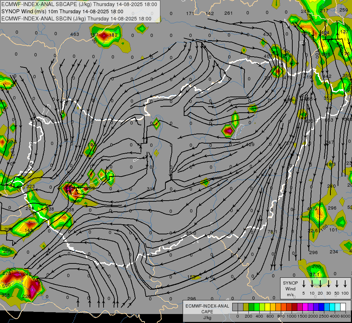This screenshot has width=352, height=323.
Task: Click the map value 358
Action: tap(6, 295)
